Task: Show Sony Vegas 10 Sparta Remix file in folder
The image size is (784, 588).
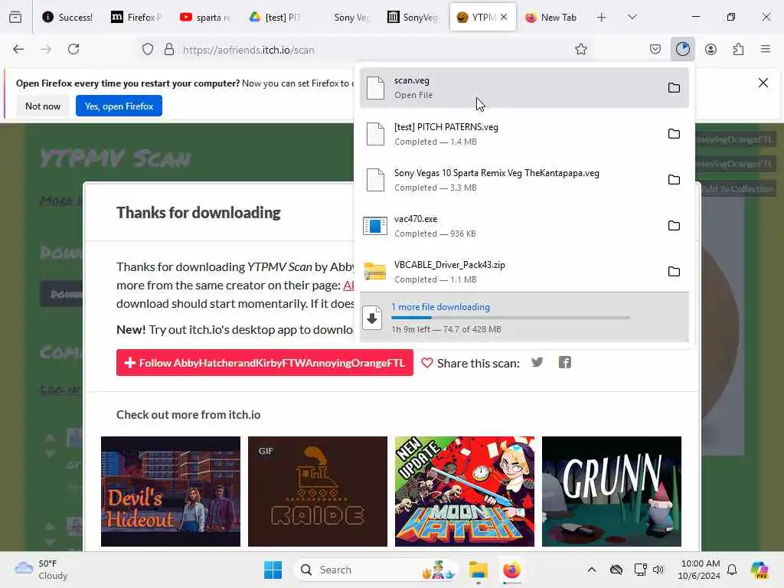Action: click(x=674, y=179)
